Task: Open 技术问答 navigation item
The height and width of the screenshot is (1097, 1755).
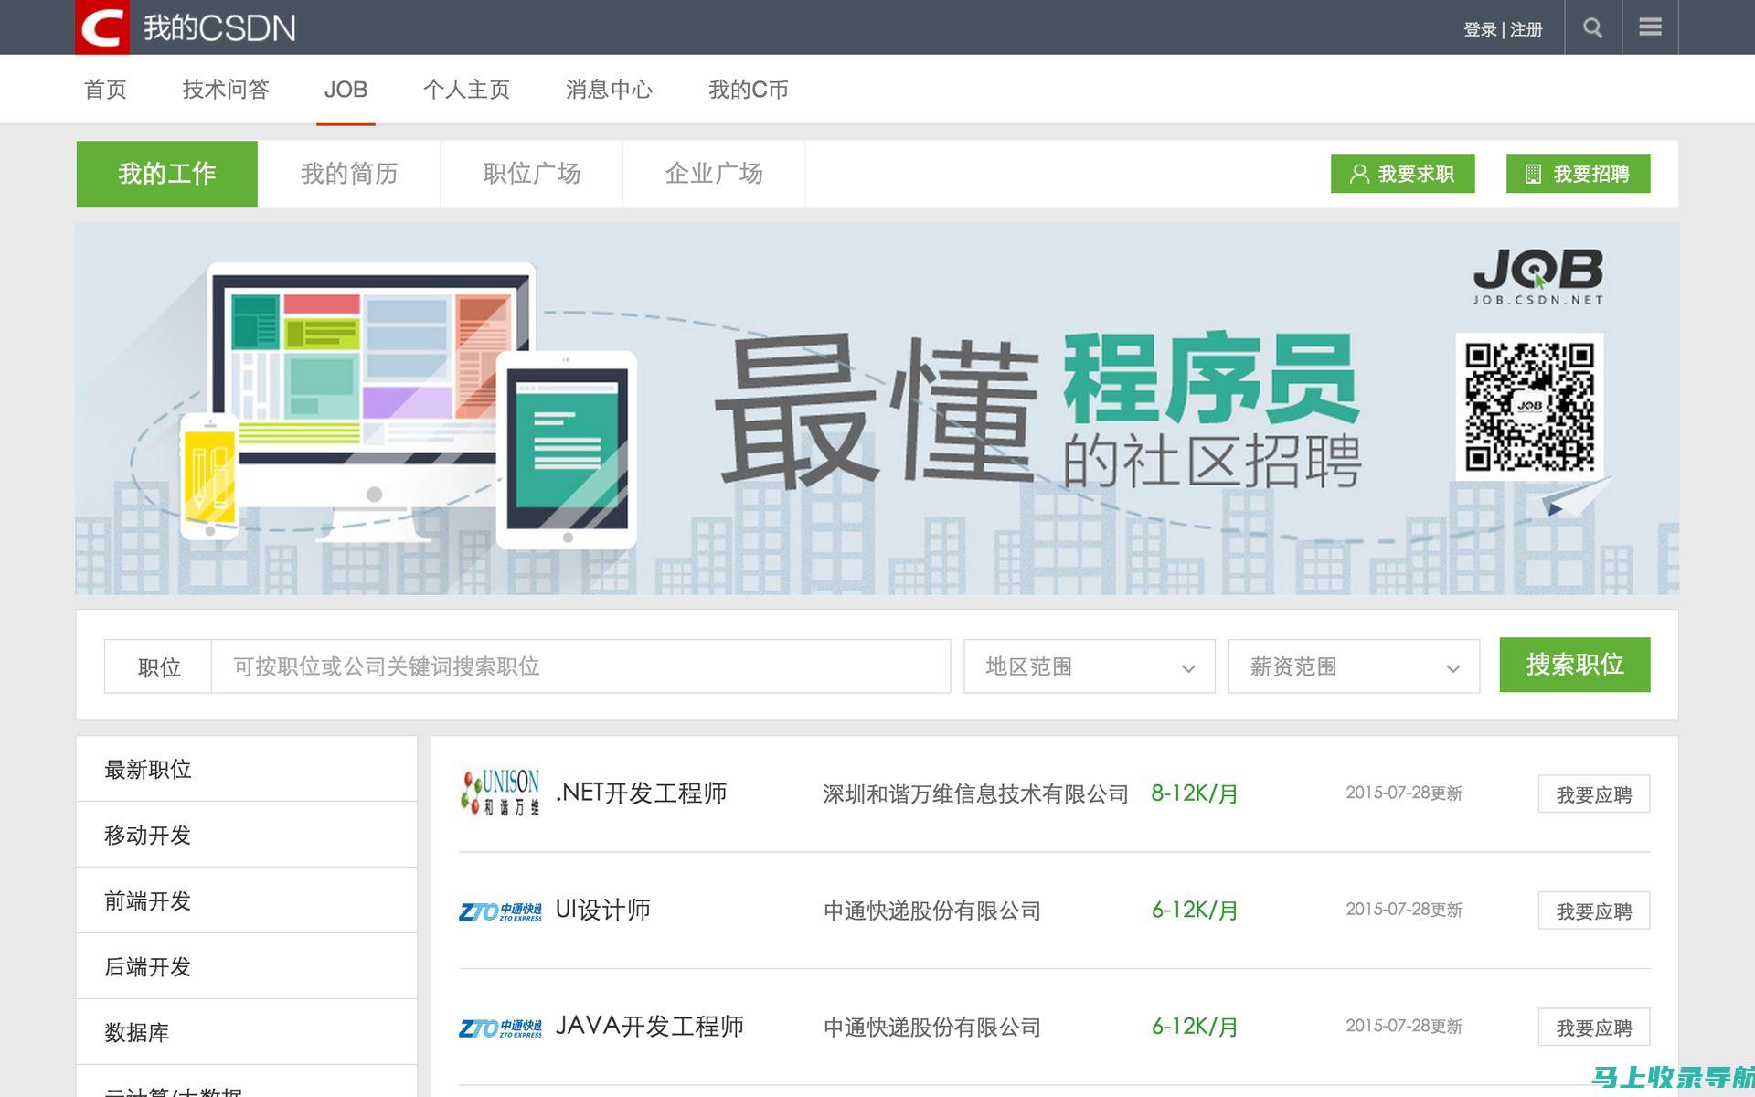Action: (x=226, y=90)
